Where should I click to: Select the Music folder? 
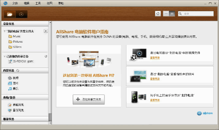(14, 36)
